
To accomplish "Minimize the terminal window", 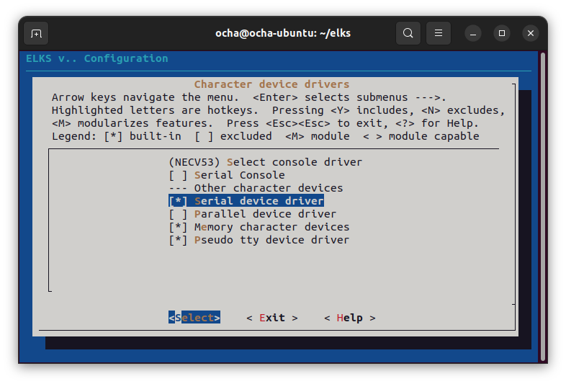I will [473, 33].
